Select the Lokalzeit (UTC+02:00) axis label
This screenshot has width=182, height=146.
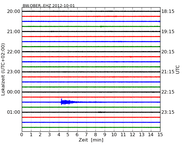pyautogui.click(x=3, y=69)
